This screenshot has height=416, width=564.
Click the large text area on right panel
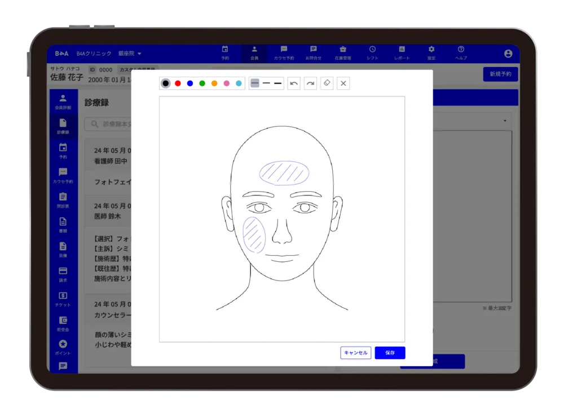tap(472, 216)
